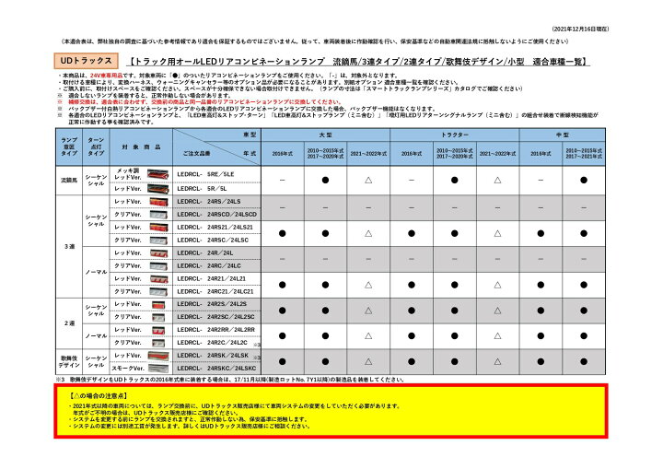This screenshot has width=663, height=469.
Task: Select the part number LEDRCL- 24RS21/24LS21
Action: (215, 228)
